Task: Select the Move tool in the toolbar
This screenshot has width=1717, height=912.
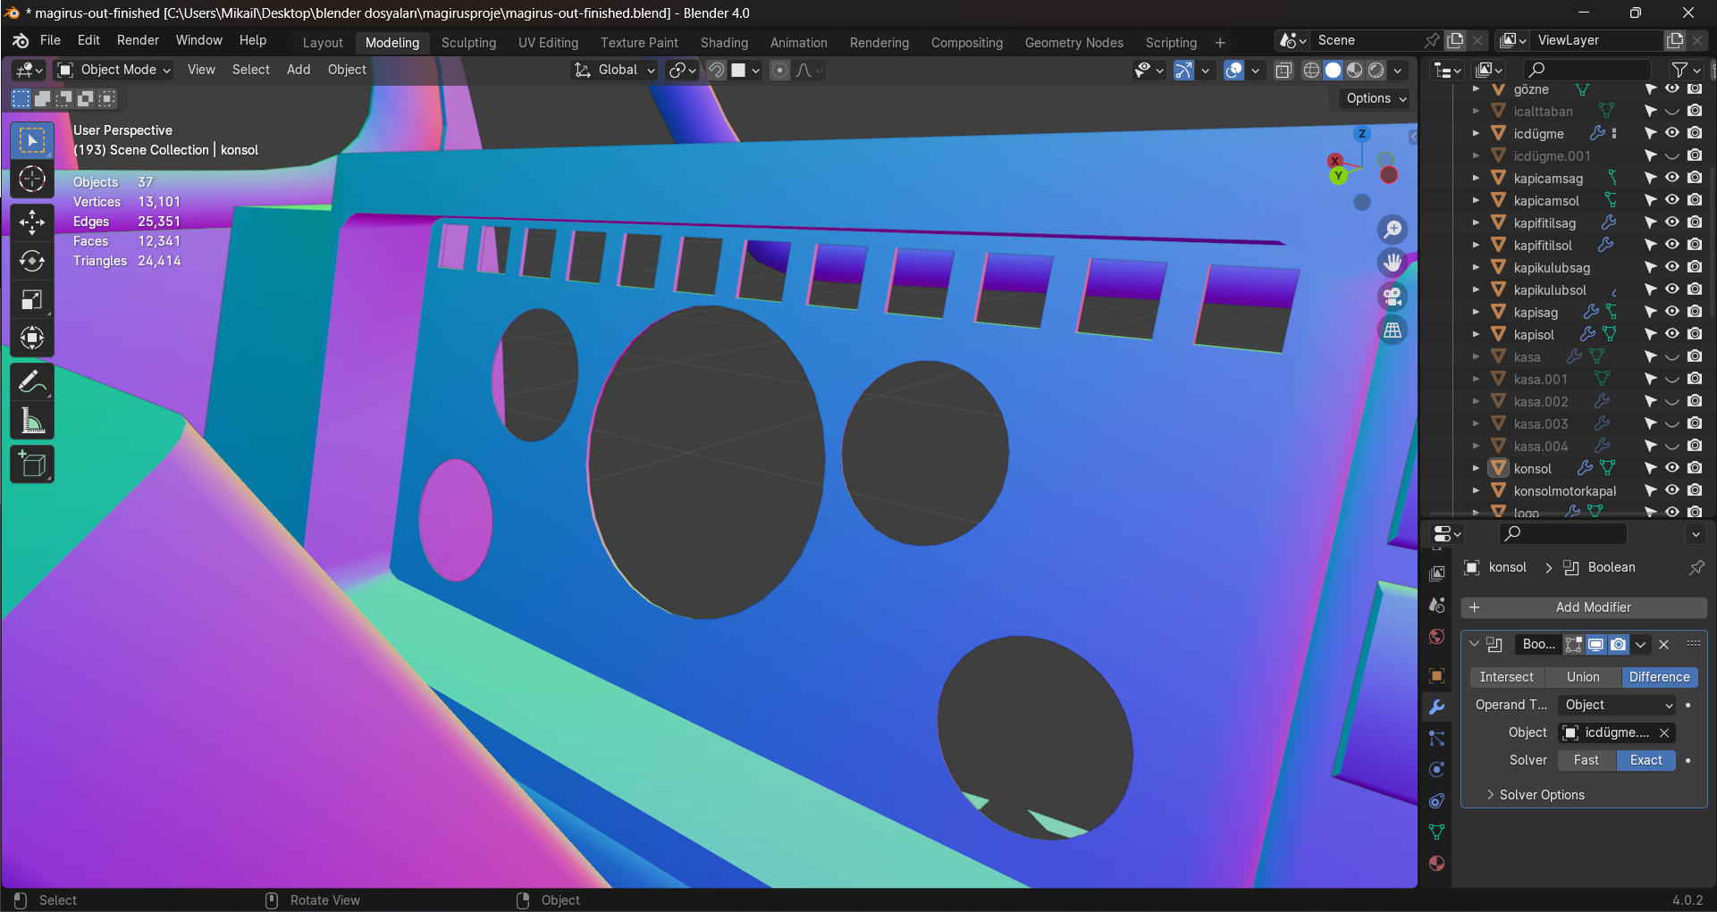Action: [x=32, y=222]
